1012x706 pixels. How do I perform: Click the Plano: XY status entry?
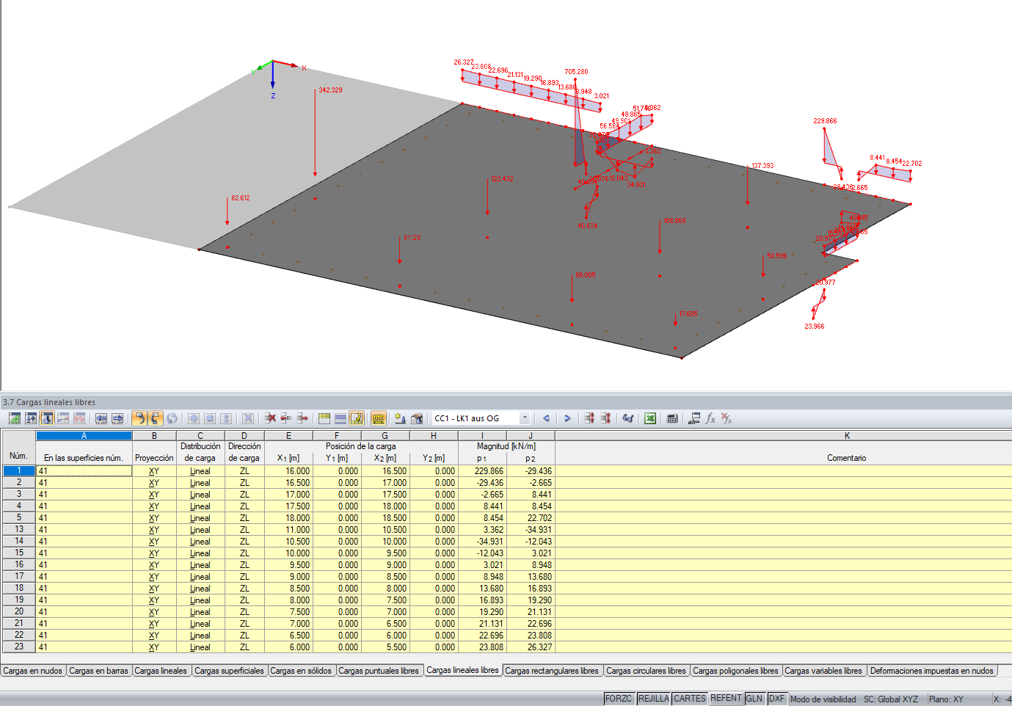[946, 699]
